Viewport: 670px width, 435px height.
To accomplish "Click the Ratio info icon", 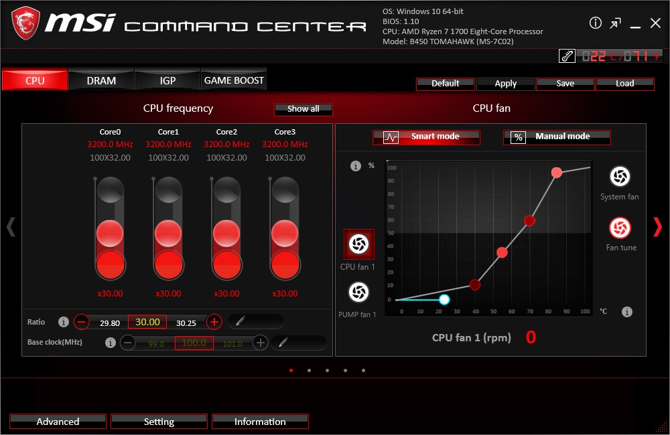I will tap(64, 322).
